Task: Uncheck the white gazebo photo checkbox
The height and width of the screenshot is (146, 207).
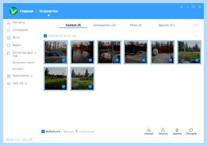Action: coord(170,60)
